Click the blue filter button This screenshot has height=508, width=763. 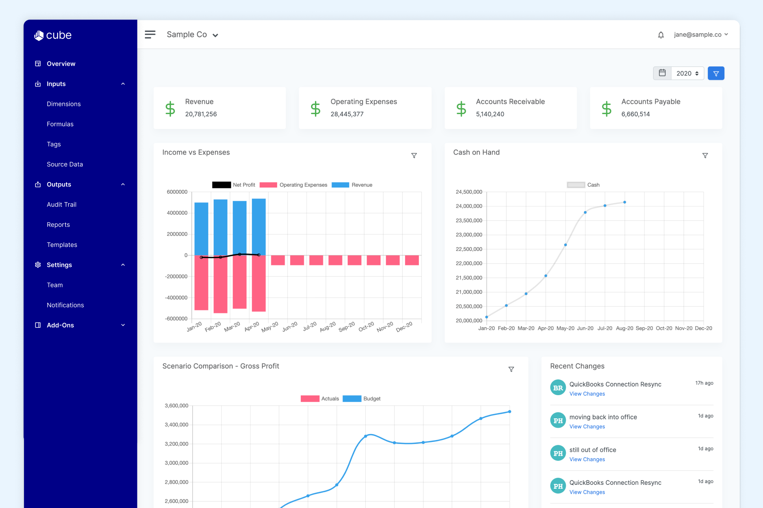(x=716, y=74)
